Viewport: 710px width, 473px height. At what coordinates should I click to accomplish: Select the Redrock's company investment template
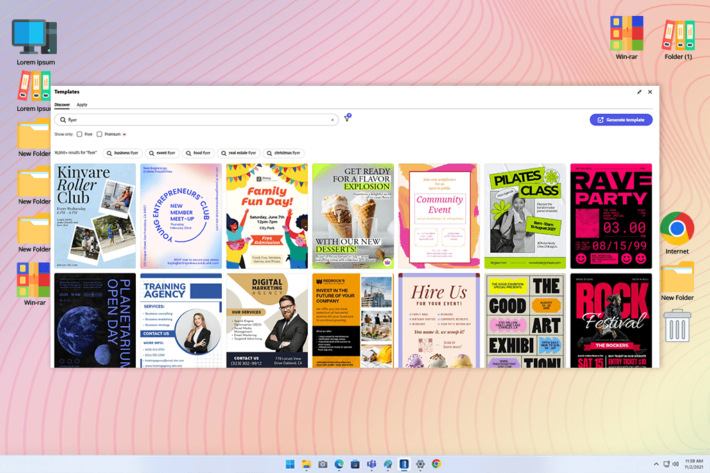coord(353,320)
